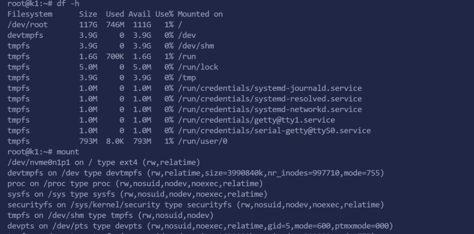Click the '/run/lock' mount point
This screenshot has width=474, height=234.
click(x=198, y=67)
